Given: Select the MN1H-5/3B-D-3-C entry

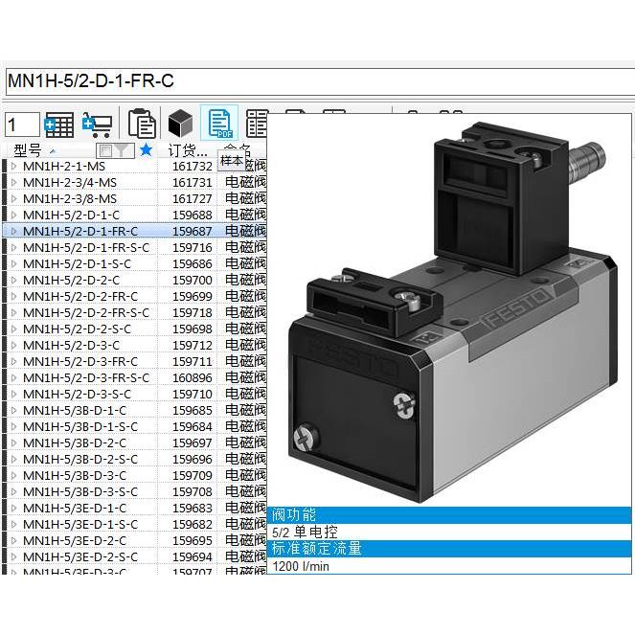Looking at the screenshot, I should point(75,475).
